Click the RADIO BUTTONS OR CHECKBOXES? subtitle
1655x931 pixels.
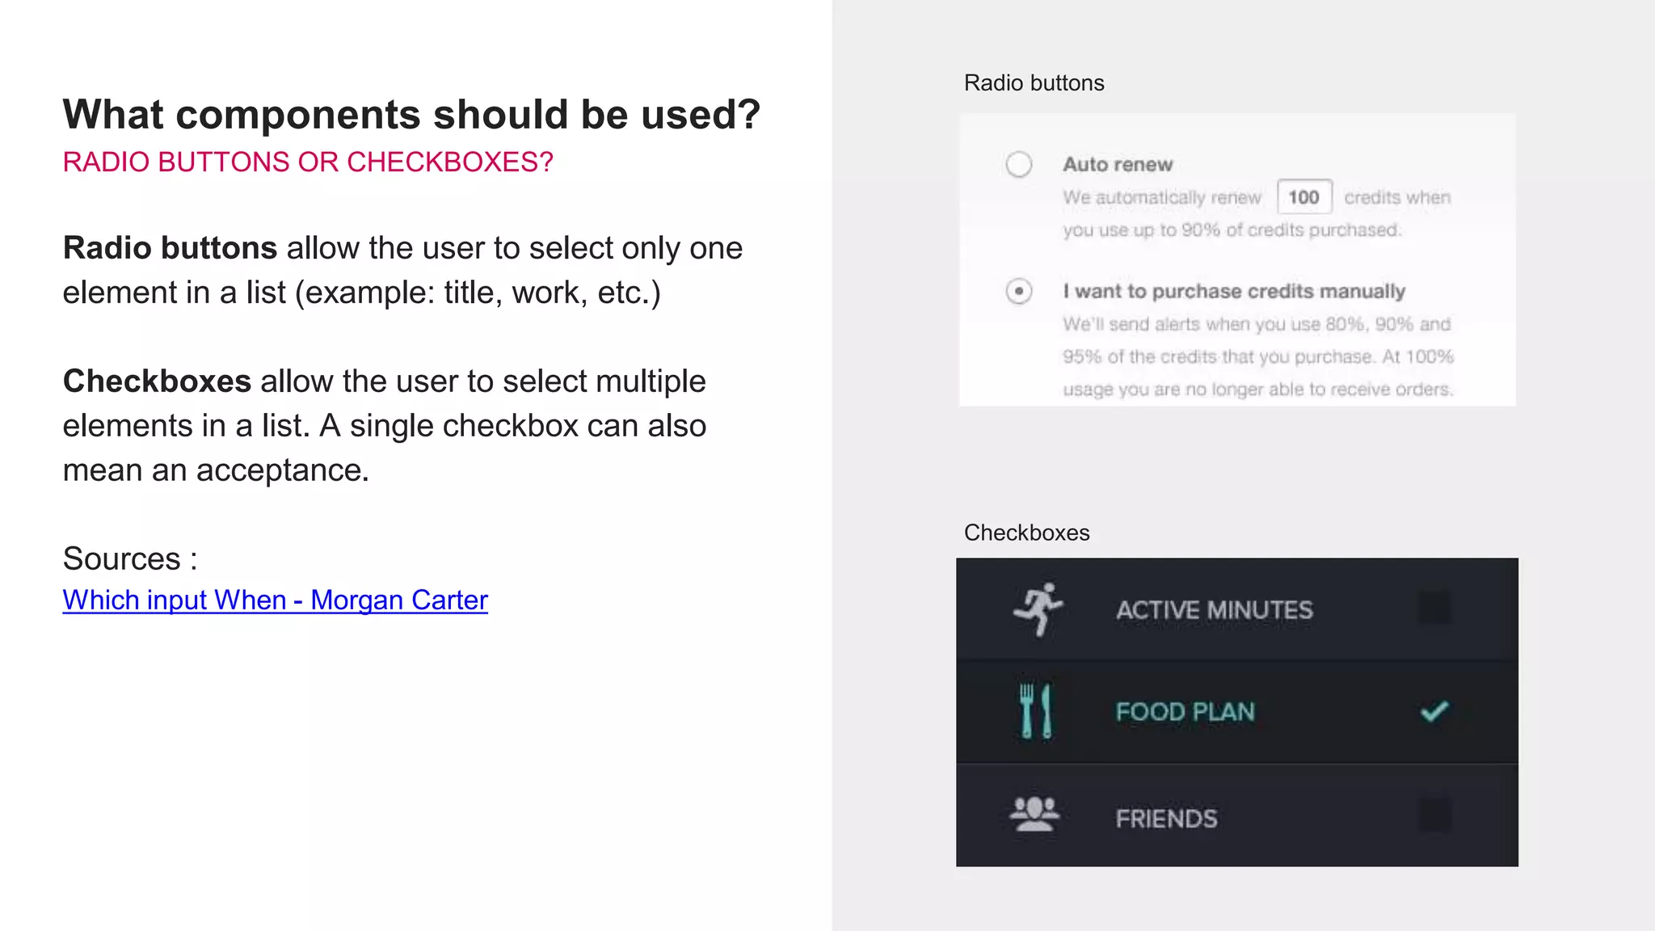click(x=308, y=162)
